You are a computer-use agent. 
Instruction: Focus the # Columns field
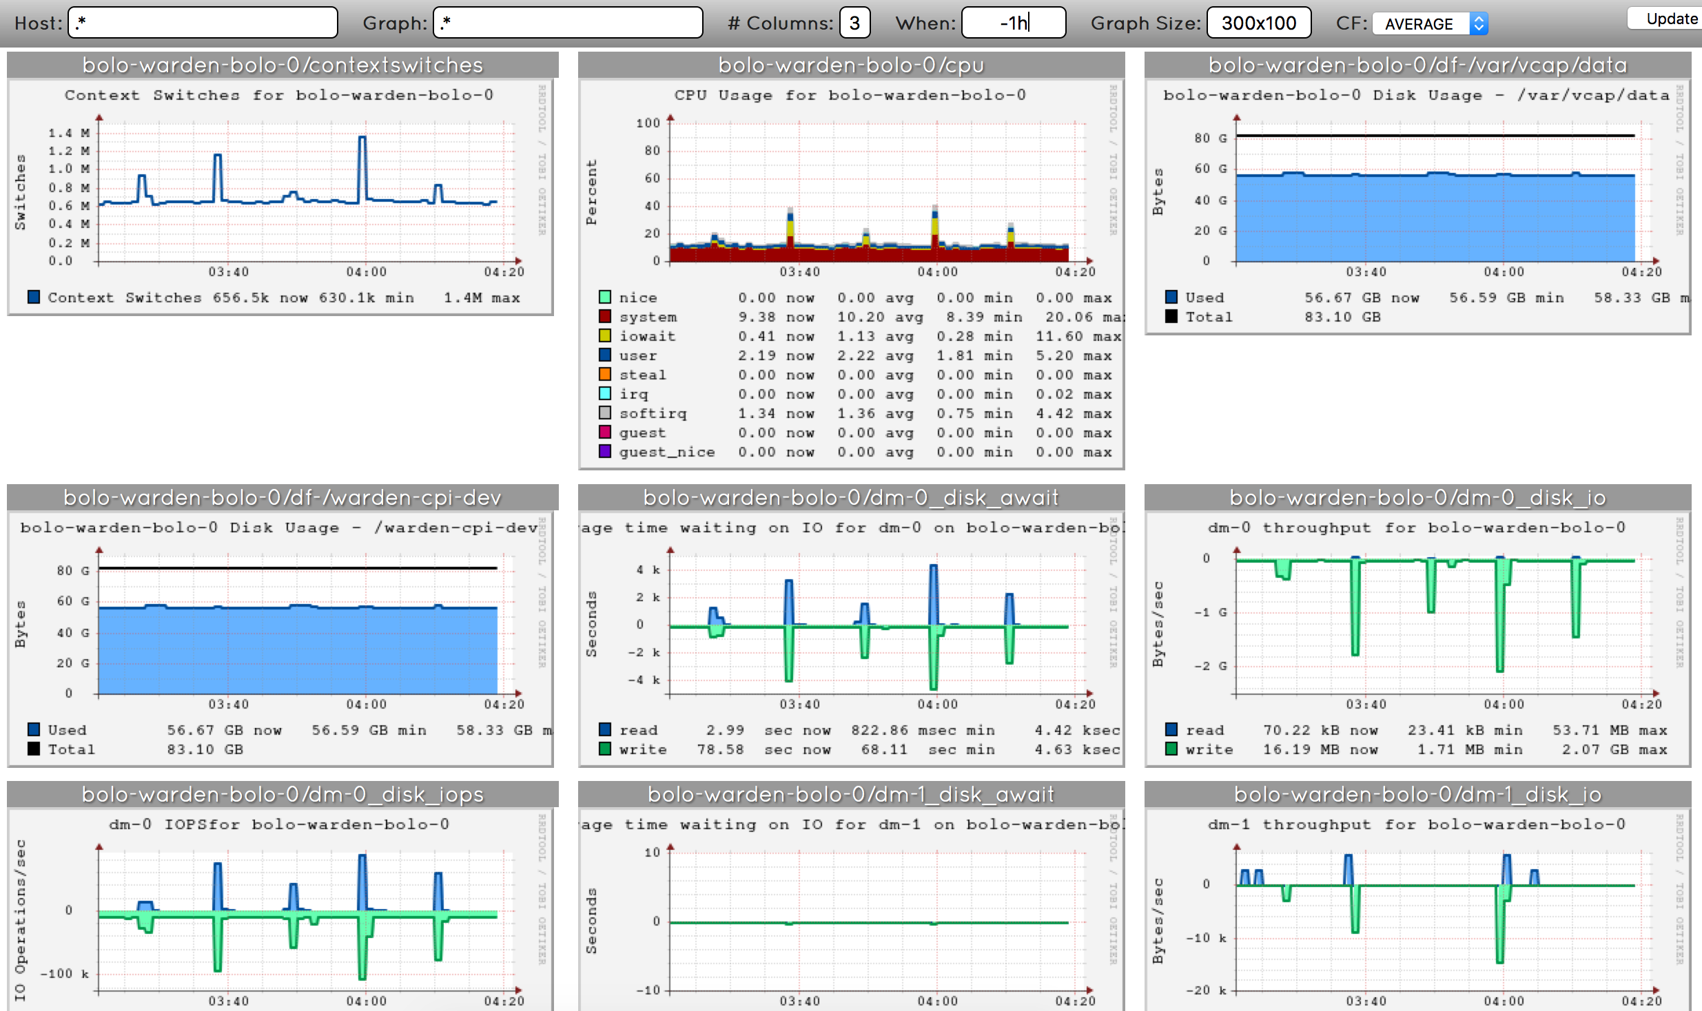coord(854,23)
